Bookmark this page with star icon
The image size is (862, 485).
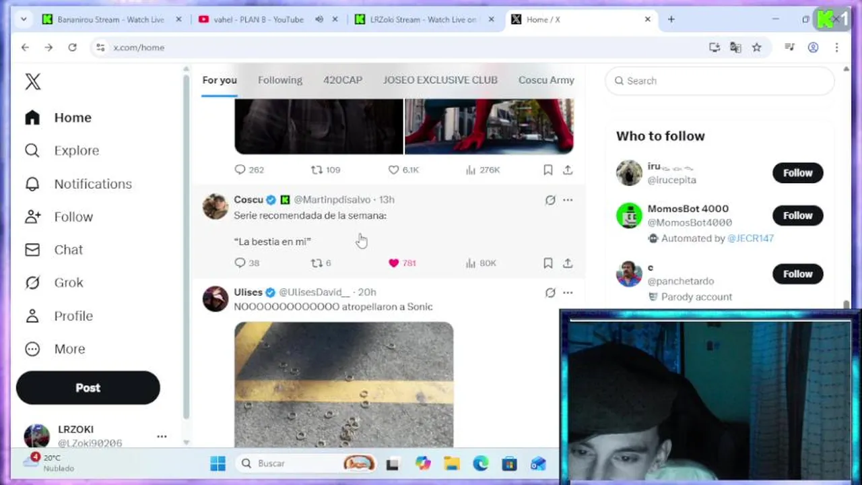click(756, 47)
